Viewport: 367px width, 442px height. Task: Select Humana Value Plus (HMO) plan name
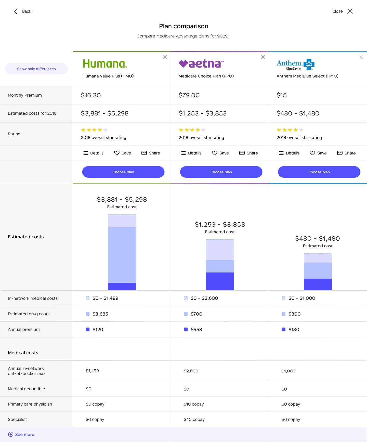108,76
